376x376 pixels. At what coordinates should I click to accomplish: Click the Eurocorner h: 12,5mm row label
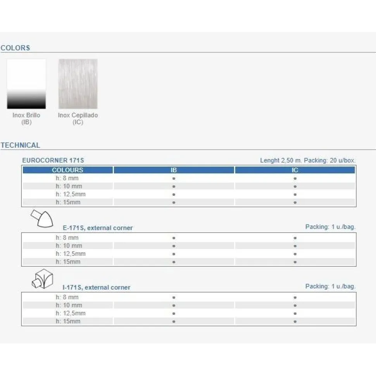71,194
